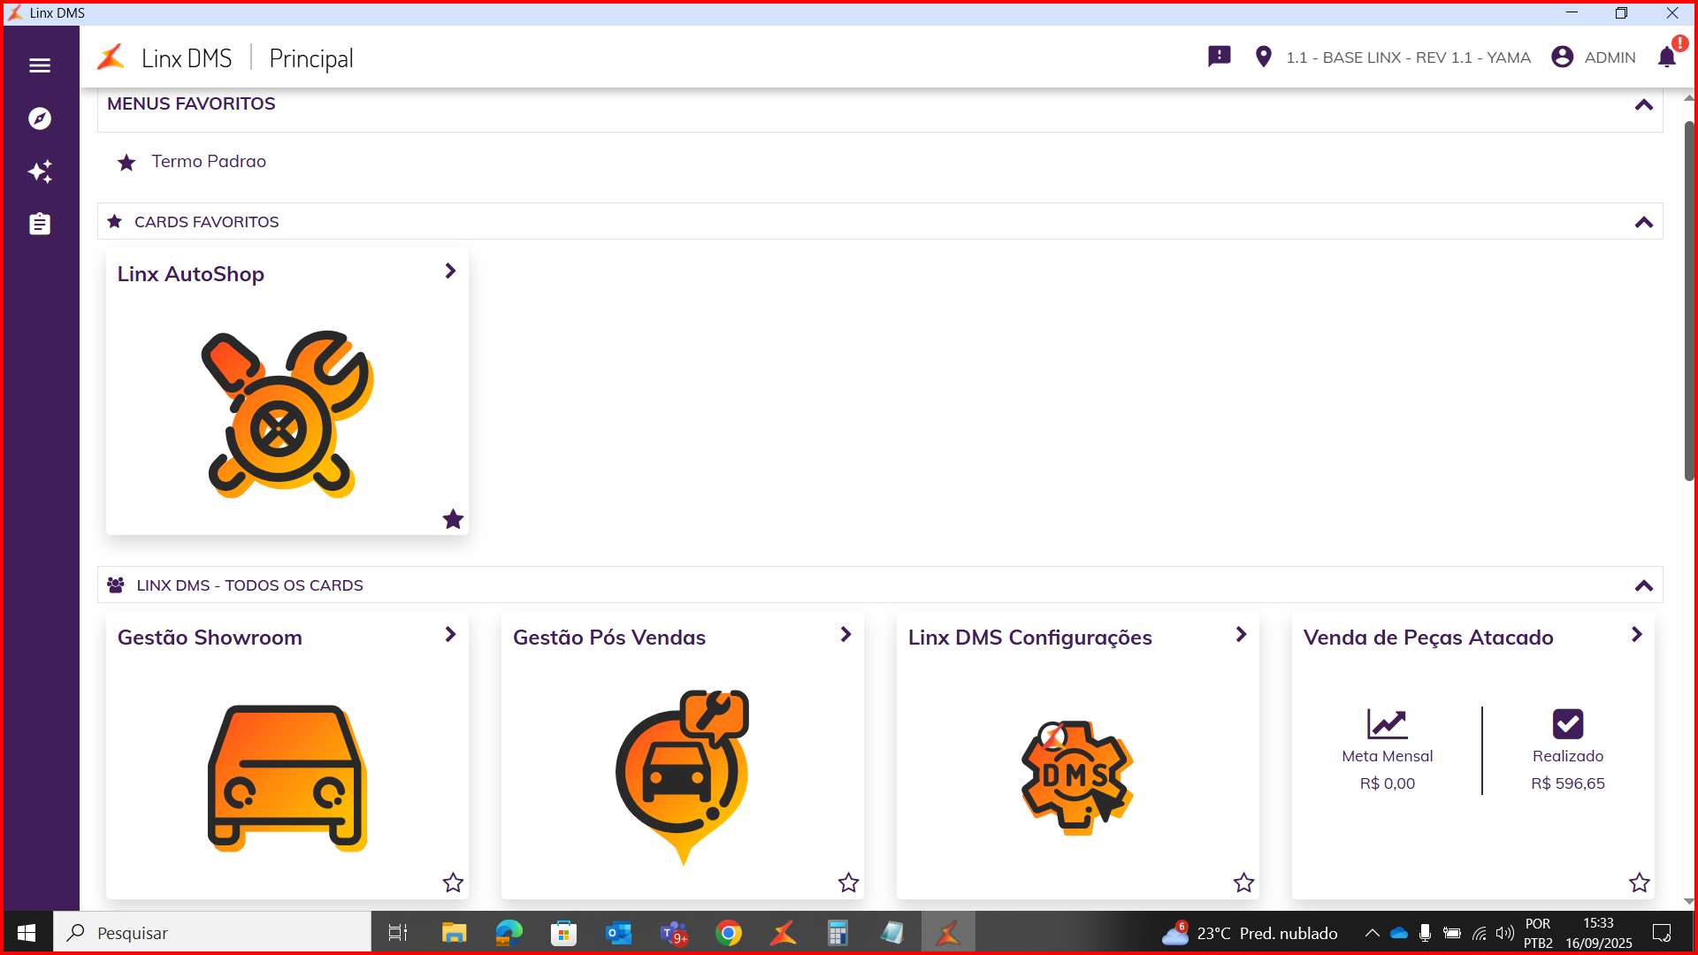
Task: Click the Windows taskbar search box
Action: tap(212, 933)
